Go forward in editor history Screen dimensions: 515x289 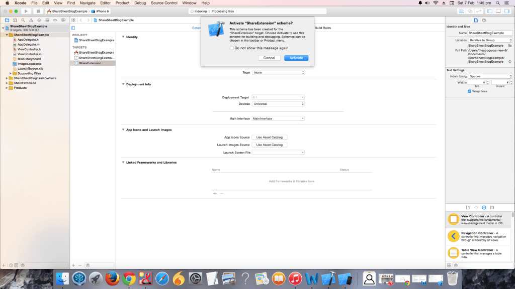88,20
